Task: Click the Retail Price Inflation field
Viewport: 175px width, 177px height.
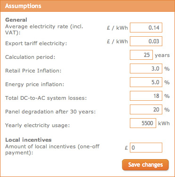Action: coord(146,69)
